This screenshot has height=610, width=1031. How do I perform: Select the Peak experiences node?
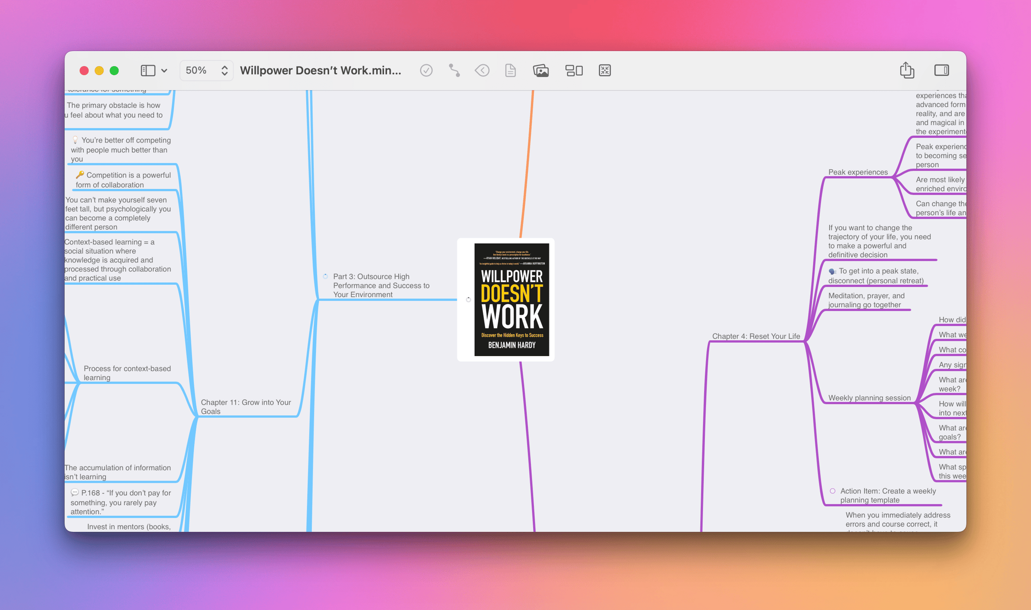pyautogui.click(x=858, y=172)
